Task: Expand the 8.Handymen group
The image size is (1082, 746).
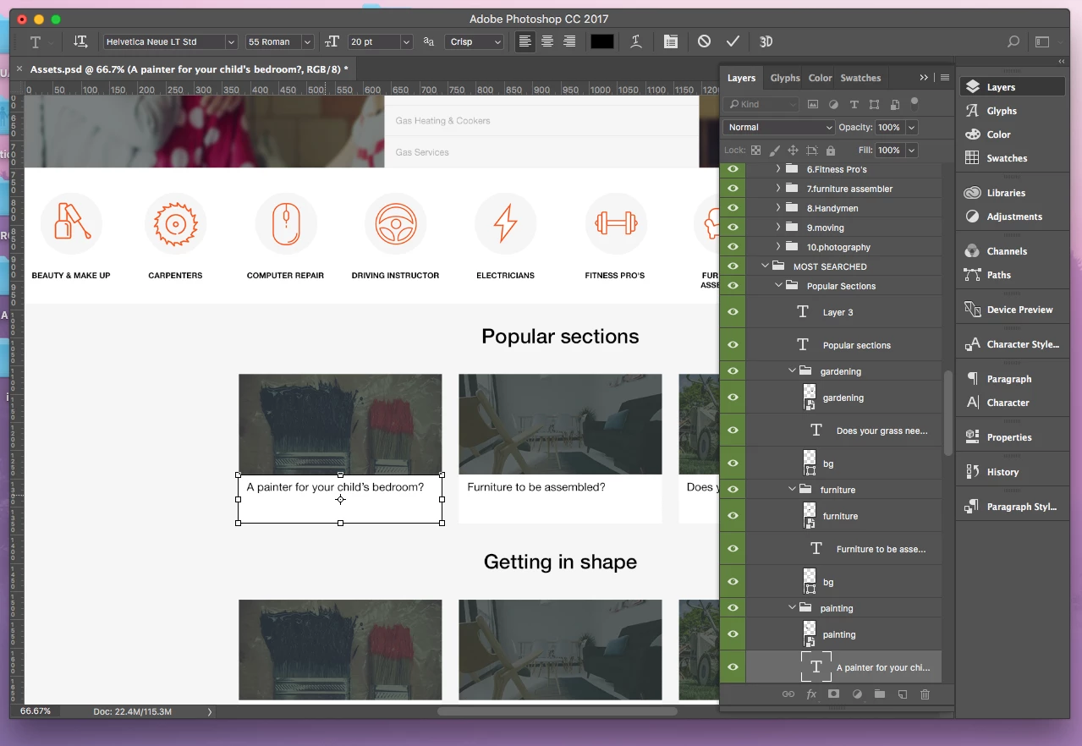Action: (777, 208)
